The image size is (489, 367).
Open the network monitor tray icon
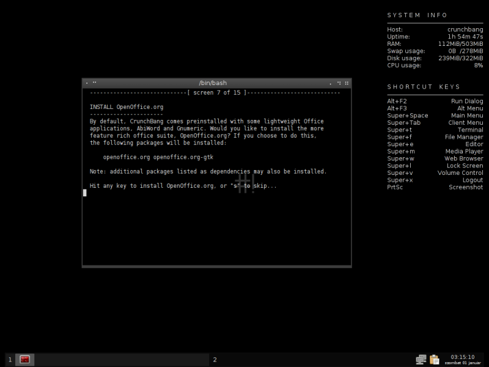click(x=421, y=360)
